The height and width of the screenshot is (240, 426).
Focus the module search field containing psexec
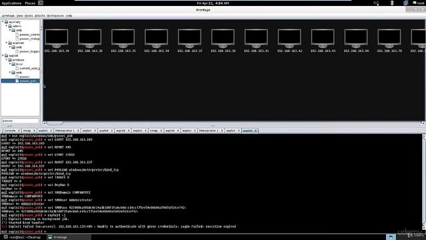coord(20,121)
